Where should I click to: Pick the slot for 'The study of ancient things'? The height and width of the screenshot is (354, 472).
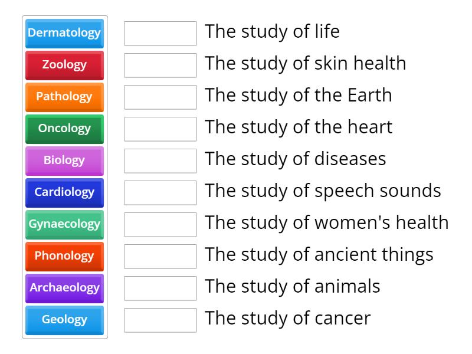click(x=160, y=257)
